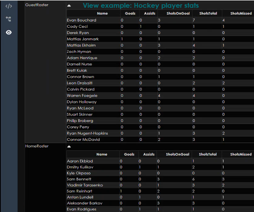Viewport: 254px width, 212px height.
Task: Collapse the GuestRoster table arrow
Action: (x=69, y=6)
